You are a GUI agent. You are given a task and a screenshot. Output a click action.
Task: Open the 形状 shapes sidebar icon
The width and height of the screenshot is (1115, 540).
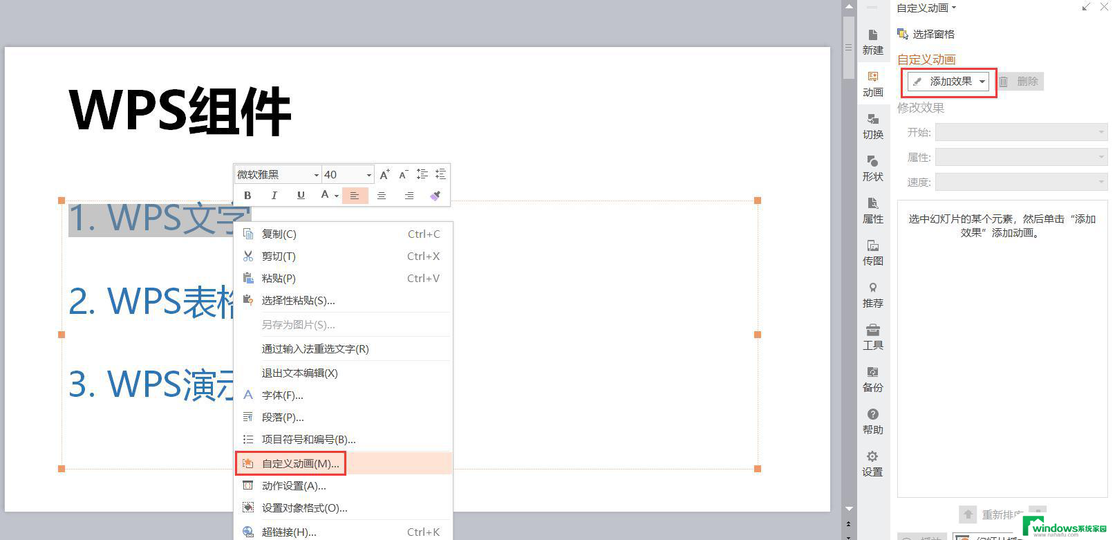(x=873, y=168)
